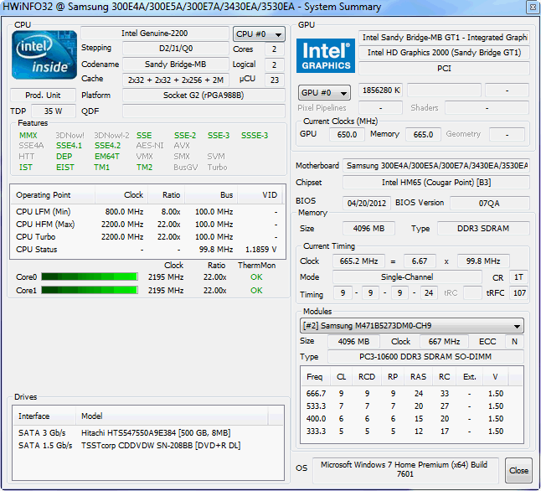
Task: Open the GPU #0 selector dropdown
Action: (x=324, y=92)
